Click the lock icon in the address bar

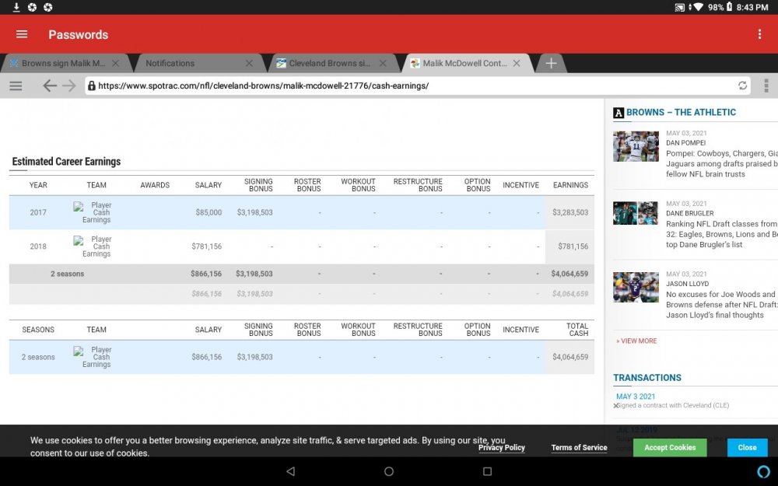(91, 86)
